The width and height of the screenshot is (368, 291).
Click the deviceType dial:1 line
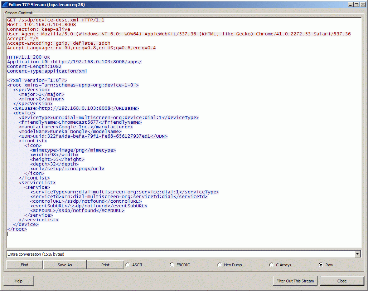(x=109, y=118)
